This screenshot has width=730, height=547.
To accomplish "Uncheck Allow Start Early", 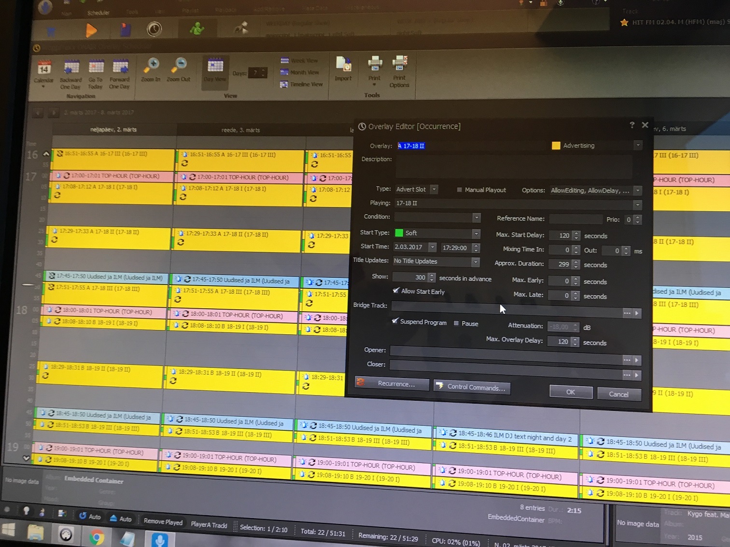I will pos(396,291).
